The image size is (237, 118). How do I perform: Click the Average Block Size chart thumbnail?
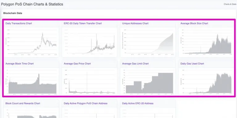pyautogui.click(x=206, y=42)
